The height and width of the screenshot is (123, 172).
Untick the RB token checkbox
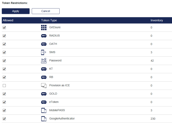click(x=4, y=77)
